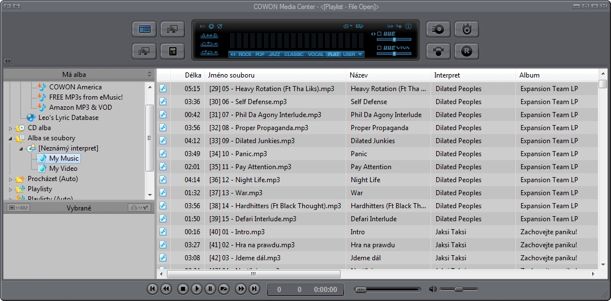The width and height of the screenshot is (611, 301).
Task: Click the info icon in the display panel
Action: point(408,27)
